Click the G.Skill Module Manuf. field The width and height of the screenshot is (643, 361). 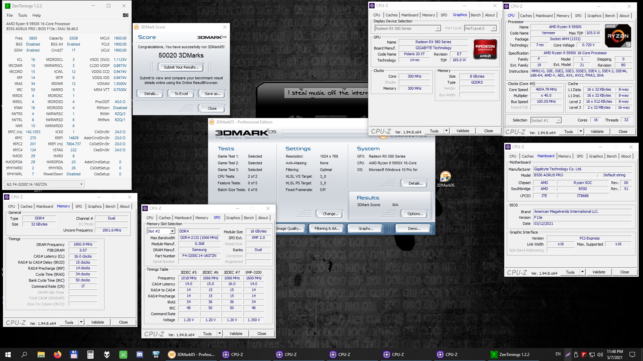coord(199,244)
